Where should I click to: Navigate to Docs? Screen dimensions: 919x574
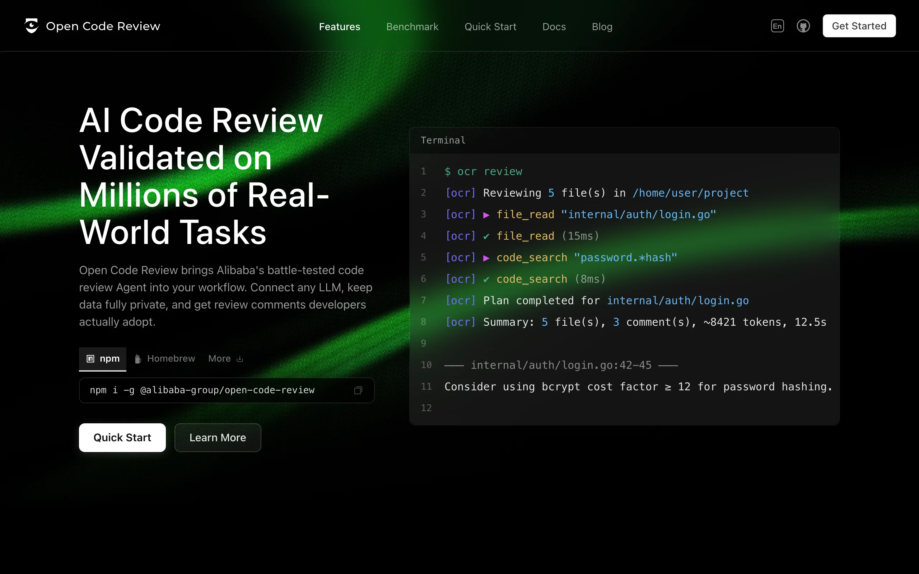(554, 27)
